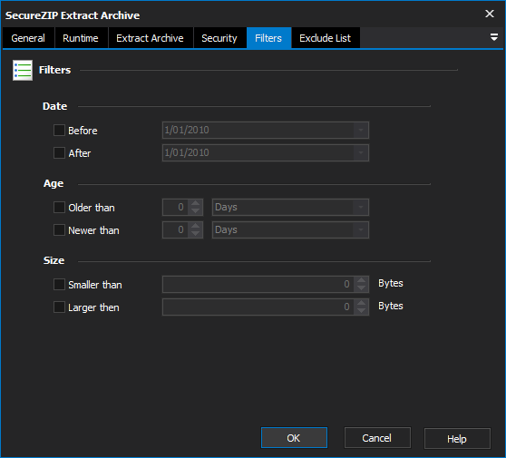The height and width of the screenshot is (458, 506).
Task: Decrement the Smaller than bytes value
Action: pos(361,288)
